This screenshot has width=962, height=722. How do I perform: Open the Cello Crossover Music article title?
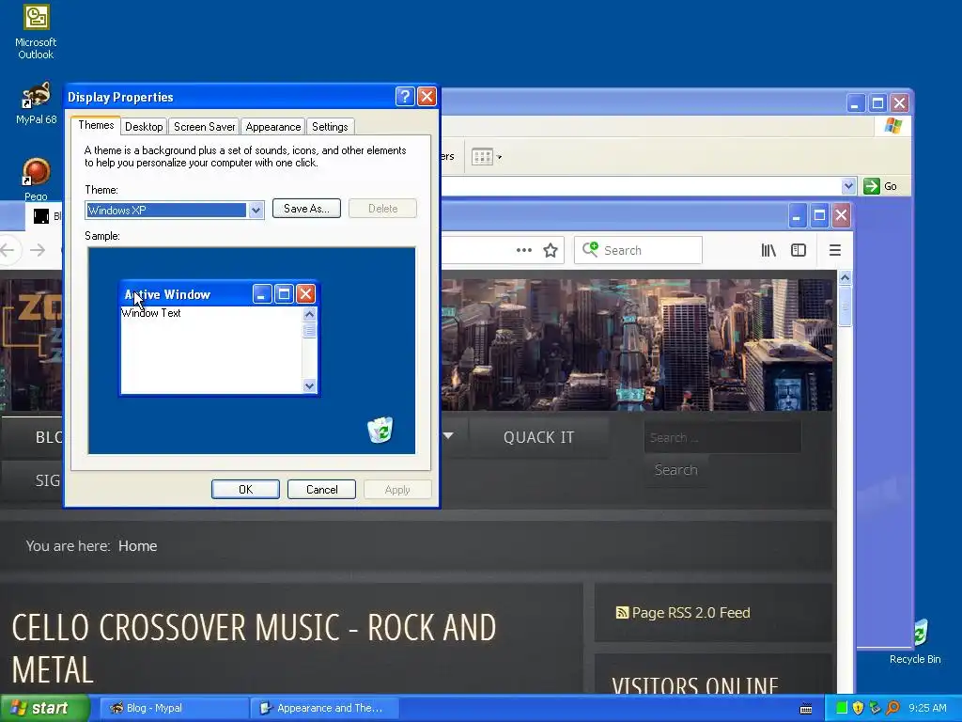(254, 648)
